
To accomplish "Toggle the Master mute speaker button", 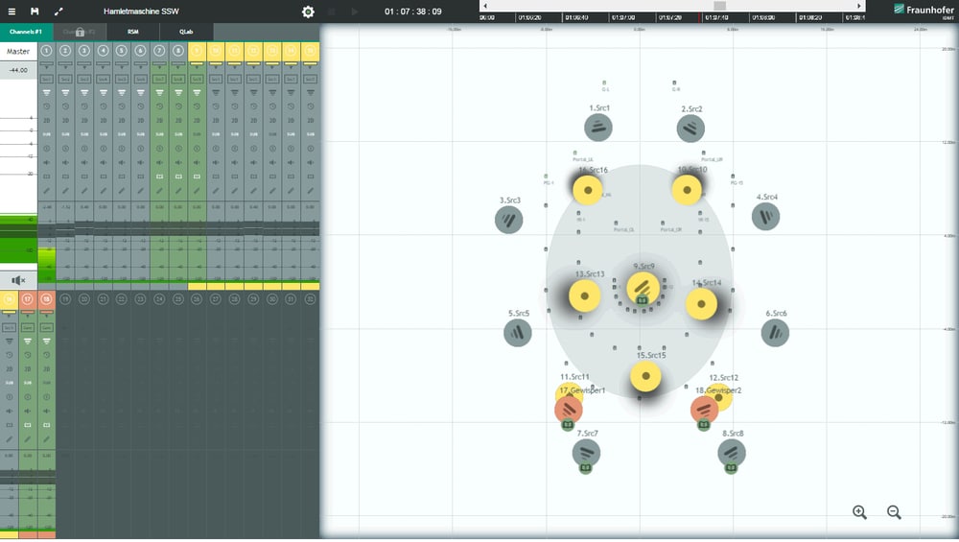I will point(17,280).
